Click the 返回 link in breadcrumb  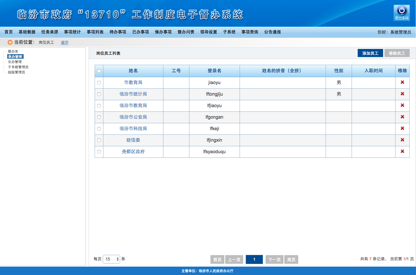pos(64,43)
